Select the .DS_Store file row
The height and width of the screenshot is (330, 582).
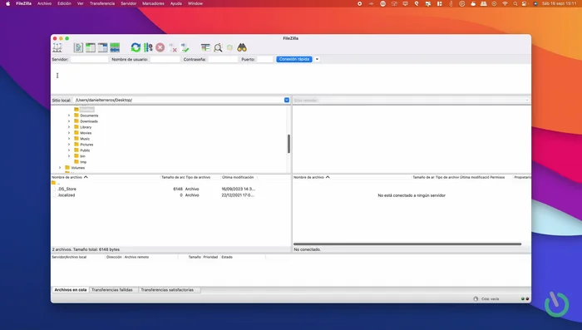coord(170,189)
